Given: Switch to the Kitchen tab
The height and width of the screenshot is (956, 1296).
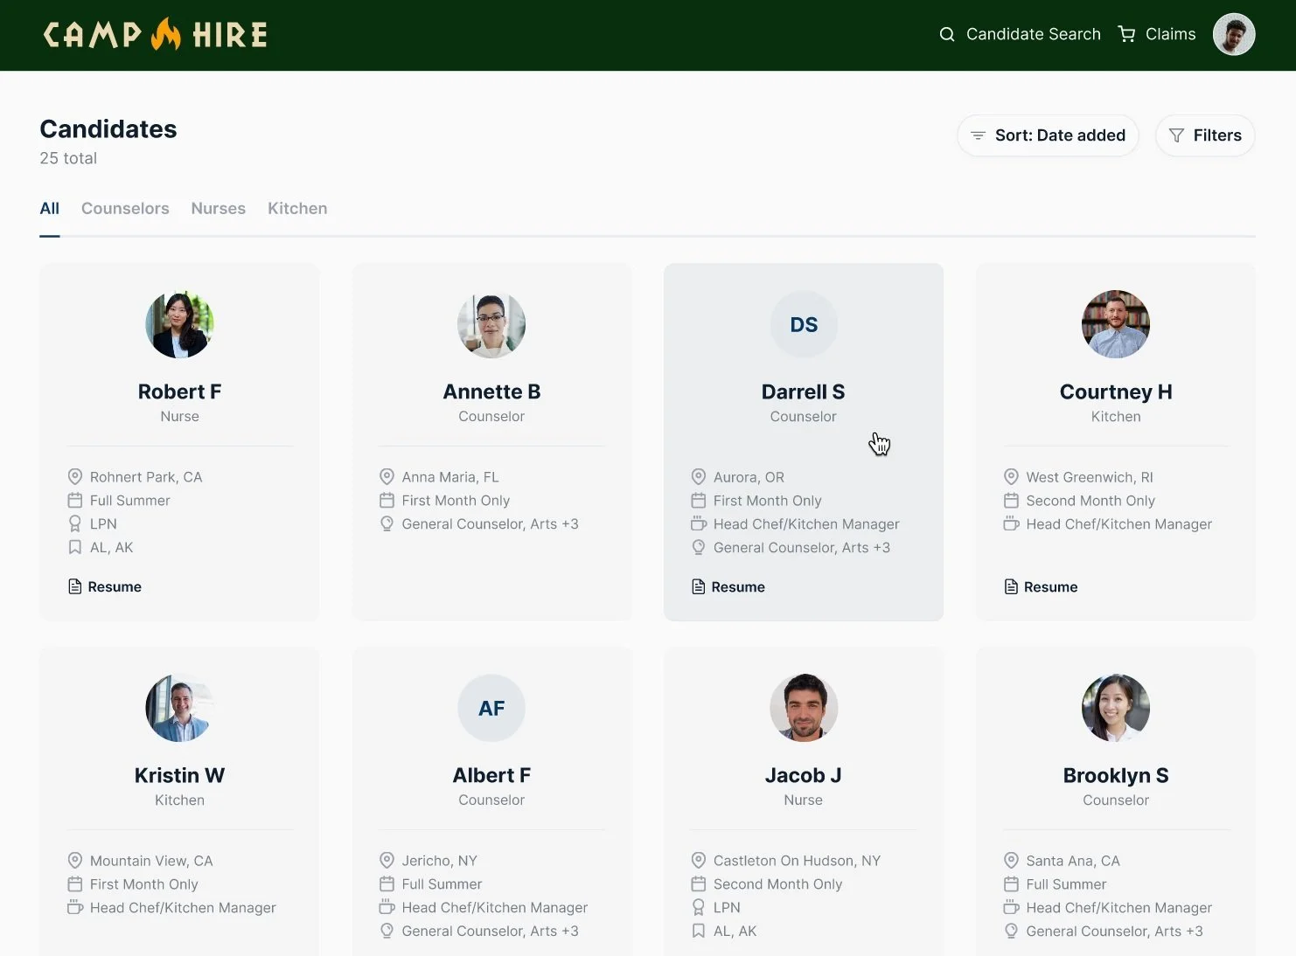Looking at the screenshot, I should coord(297,209).
